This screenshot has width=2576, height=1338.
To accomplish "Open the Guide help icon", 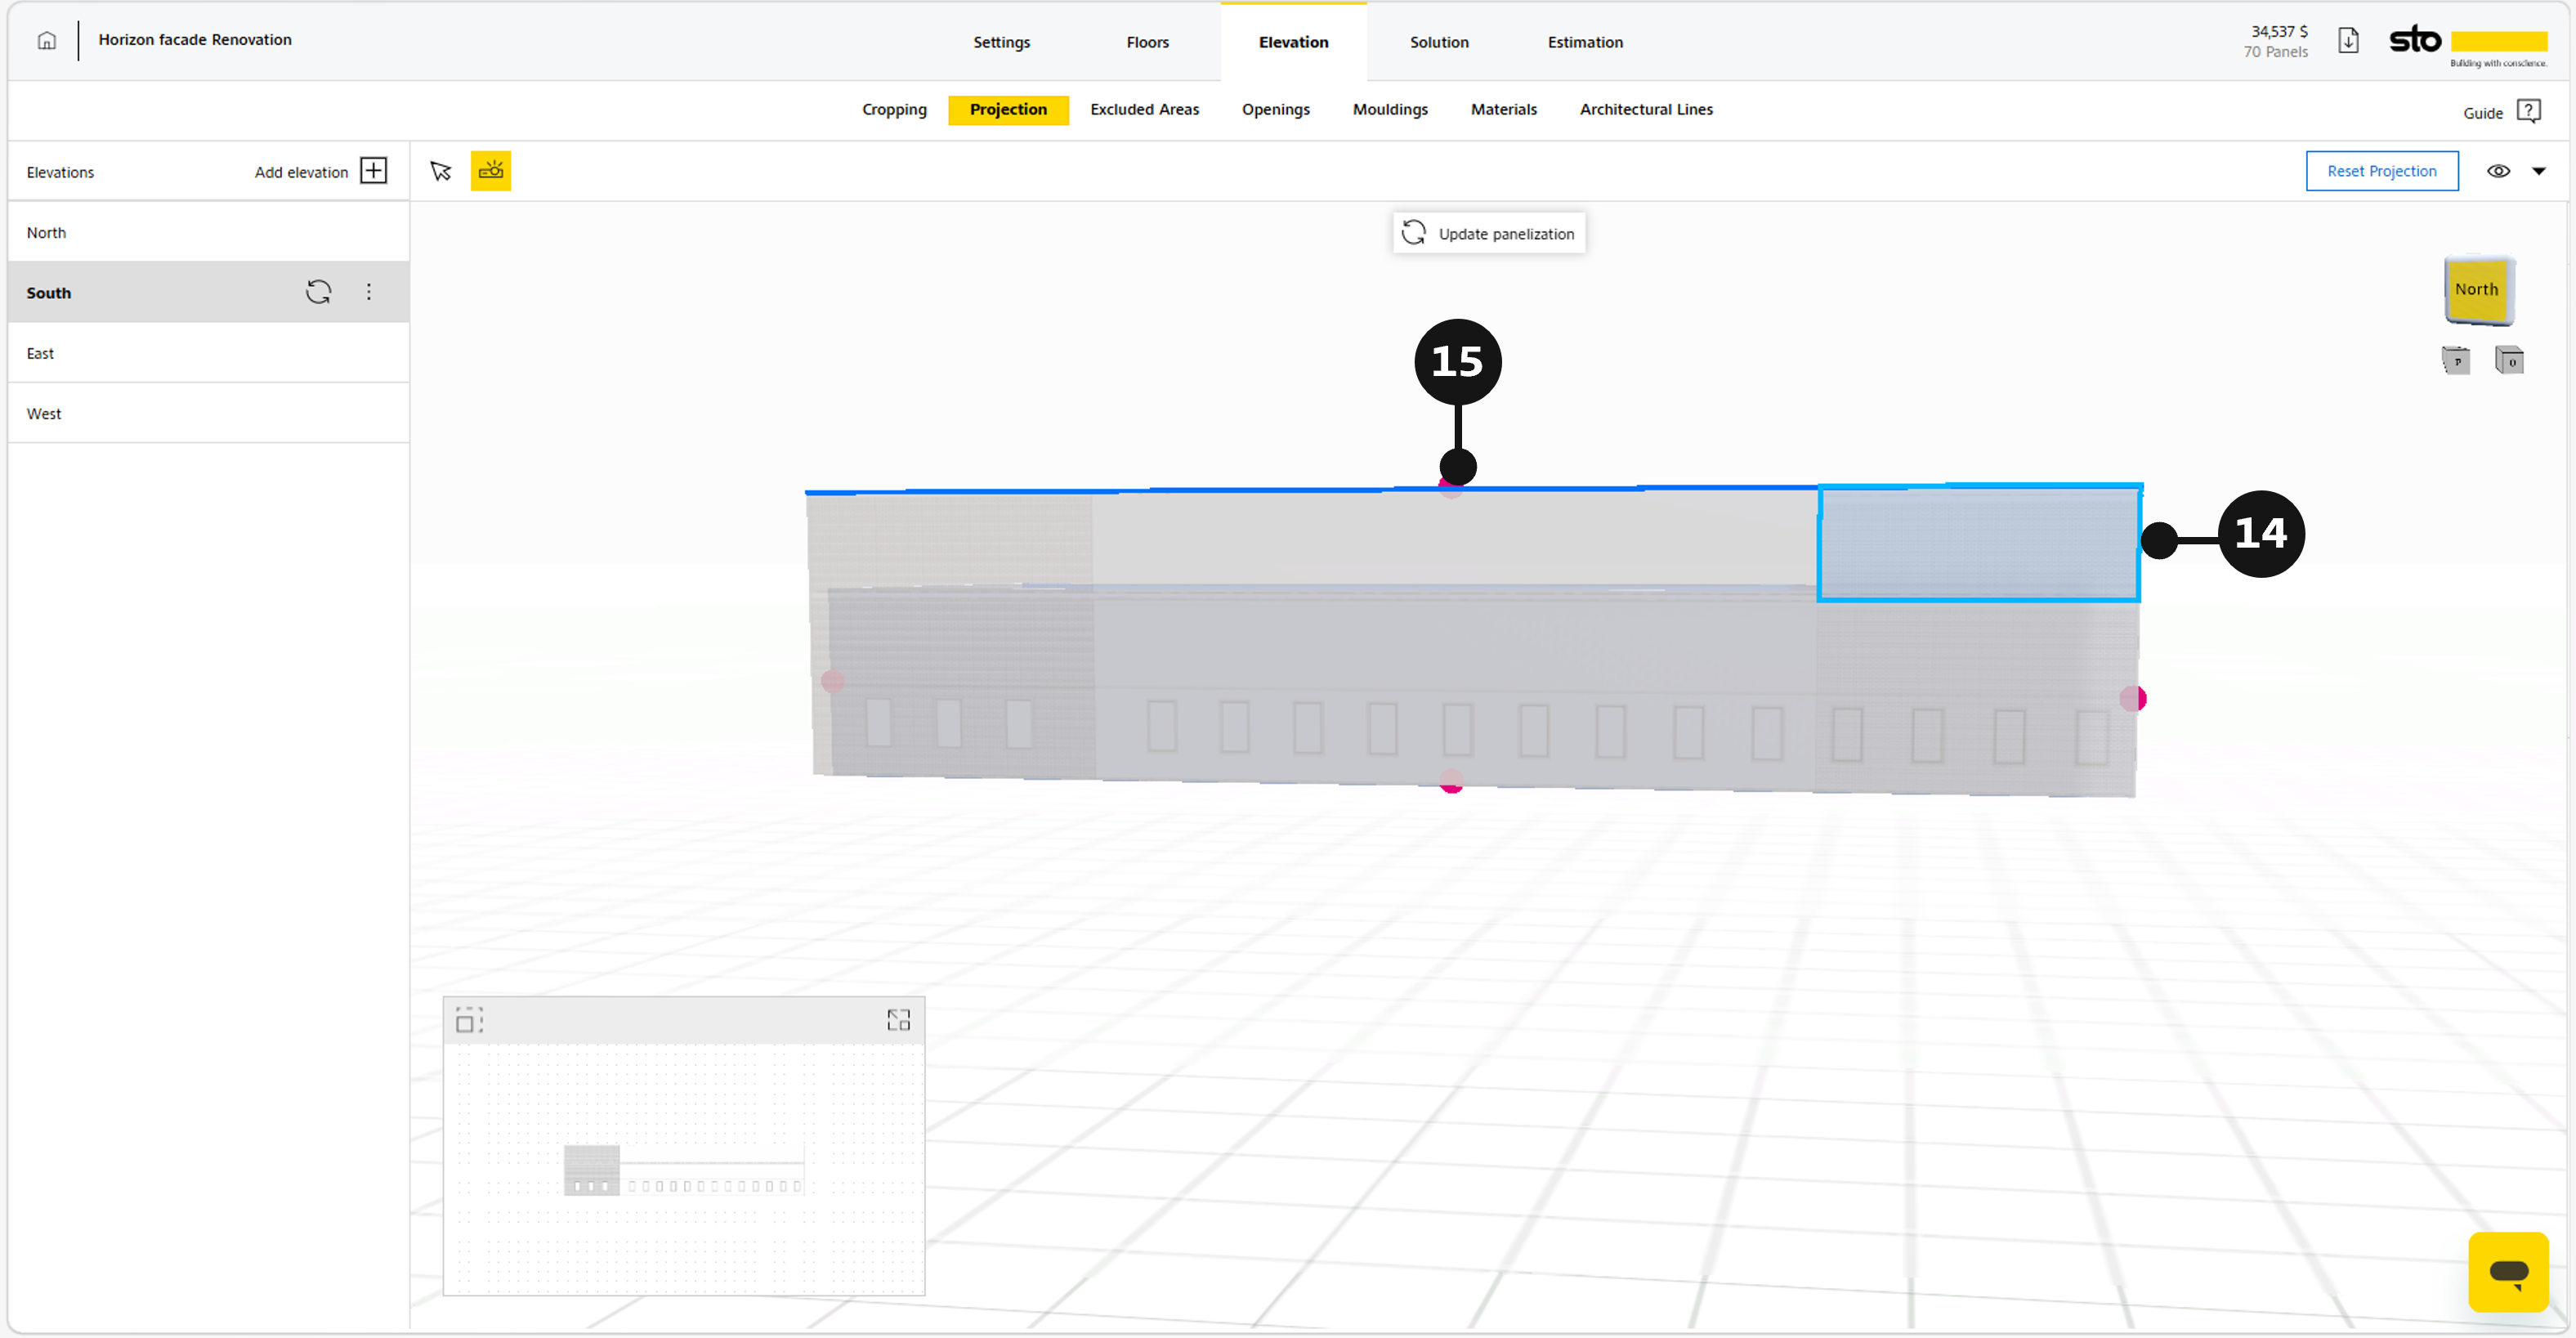I will [2528, 111].
